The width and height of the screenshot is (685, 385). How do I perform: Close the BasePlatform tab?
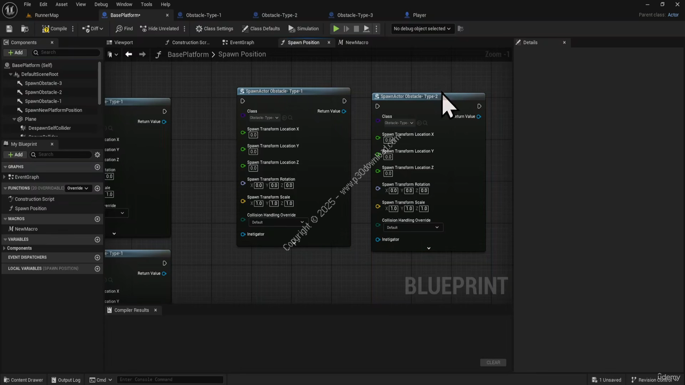[167, 15]
